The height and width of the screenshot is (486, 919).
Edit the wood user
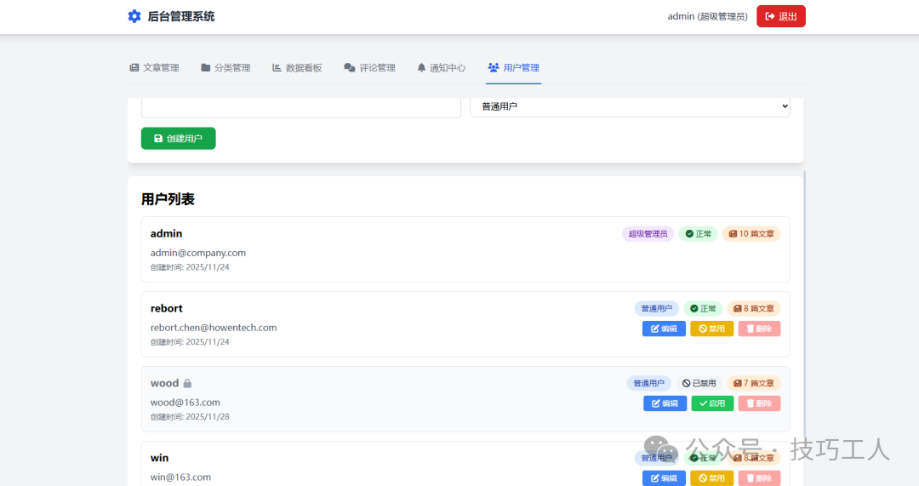tap(665, 403)
